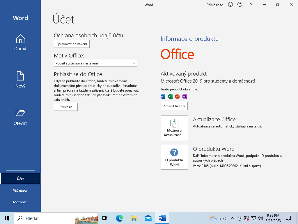The image size is (298, 224).
Task: Click the Word taskbar icon
Action: click(x=162, y=218)
